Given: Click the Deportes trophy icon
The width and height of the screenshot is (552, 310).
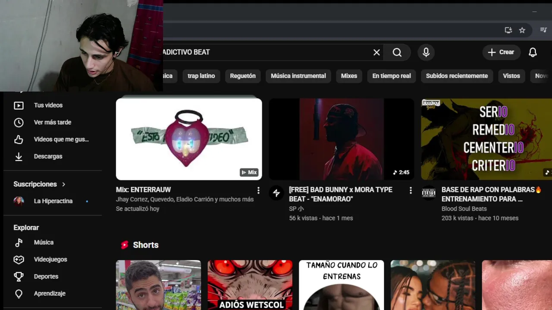Looking at the screenshot, I should click(x=19, y=276).
